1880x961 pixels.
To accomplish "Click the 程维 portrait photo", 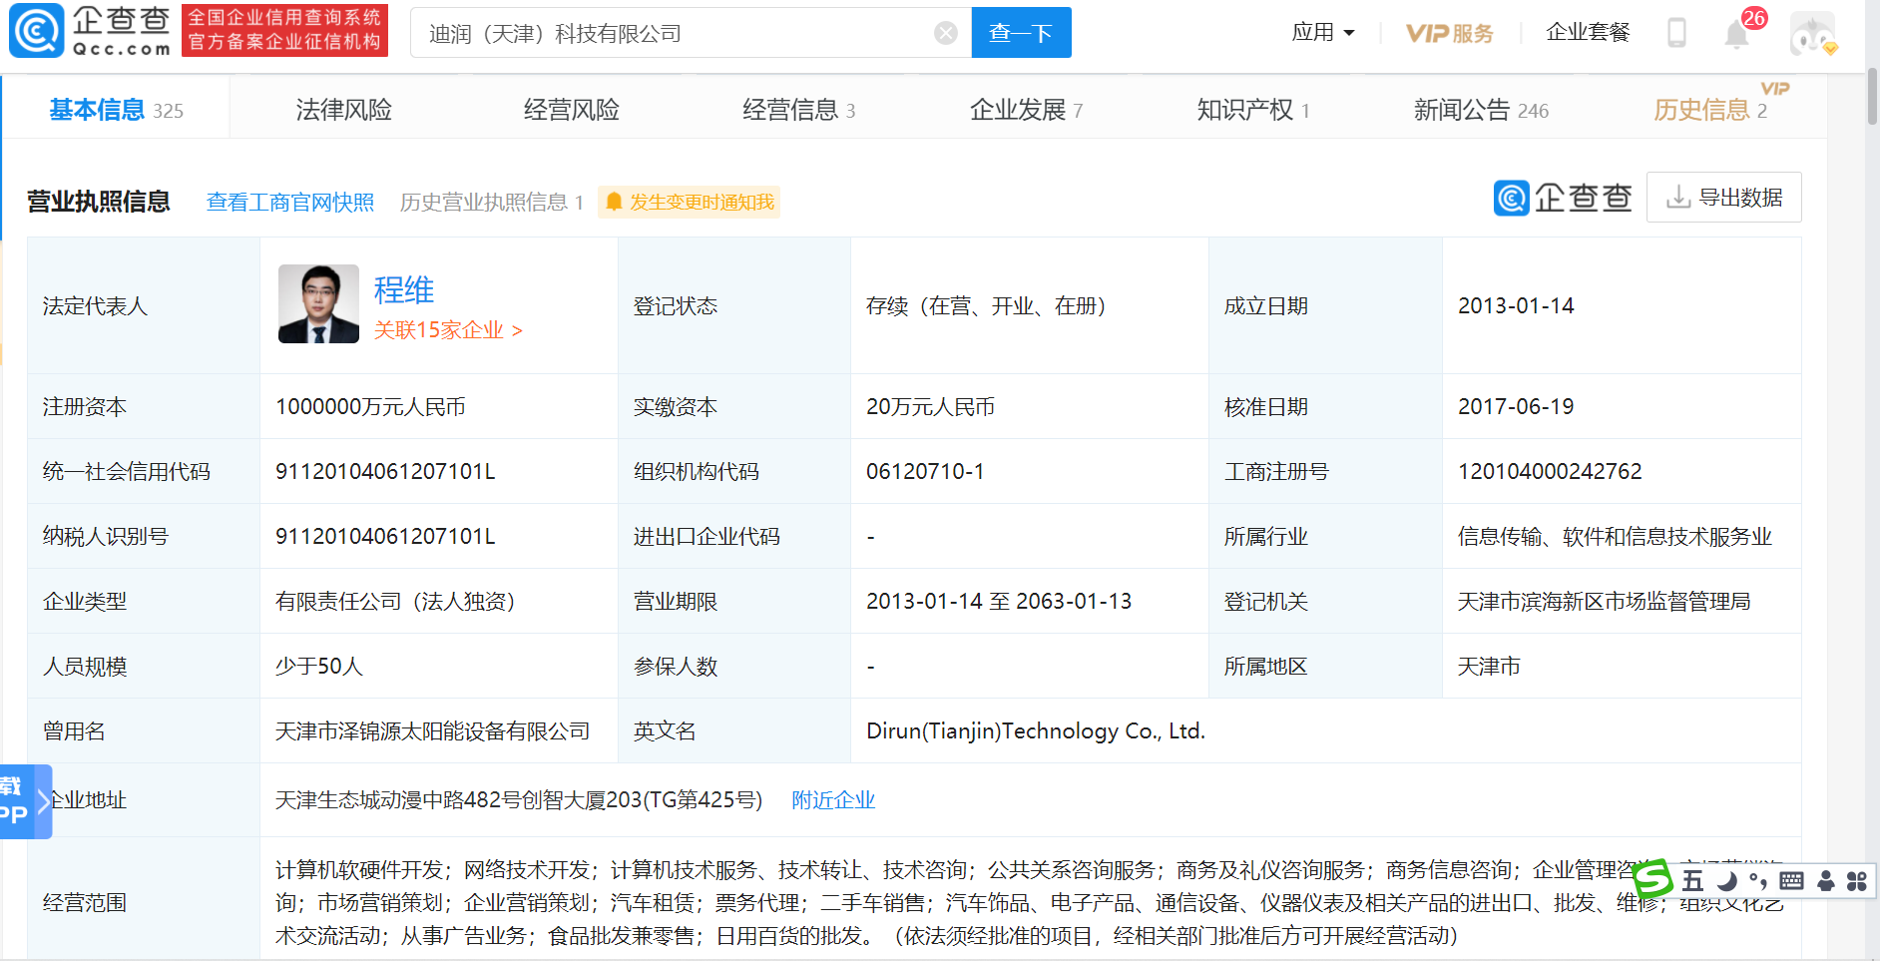I will pos(318,303).
